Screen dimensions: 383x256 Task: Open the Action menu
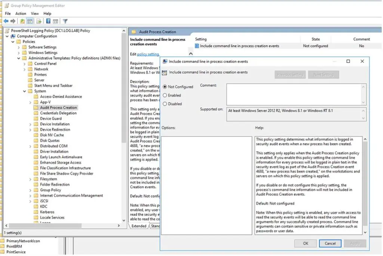coord(21,13)
